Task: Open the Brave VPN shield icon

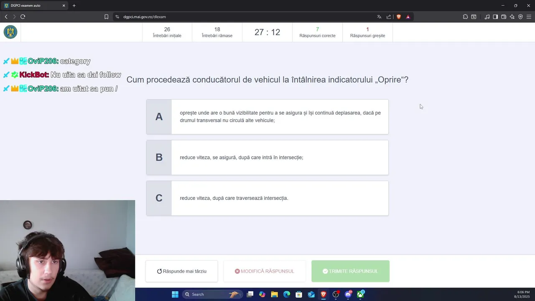Action: (x=520, y=17)
